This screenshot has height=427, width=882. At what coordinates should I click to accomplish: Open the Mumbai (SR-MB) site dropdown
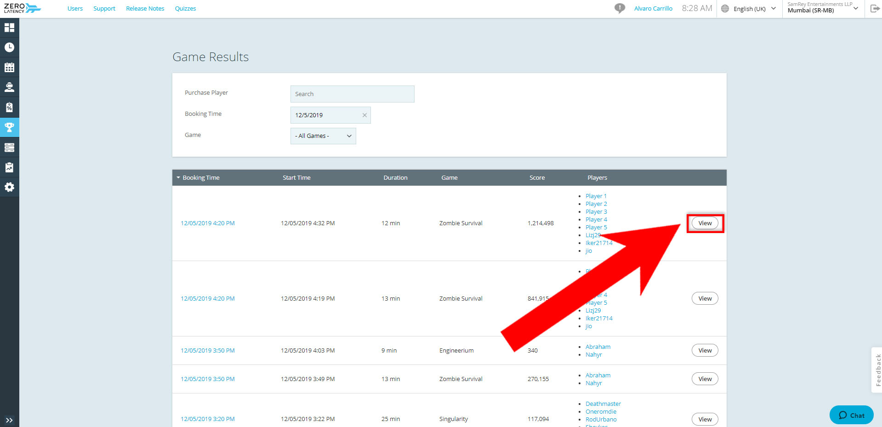[823, 8]
